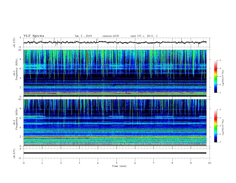Click the ch.2 "Frequency (kHz)" axis label
The height and width of the screenshot is (183, 236).
[x=17, y=119]
